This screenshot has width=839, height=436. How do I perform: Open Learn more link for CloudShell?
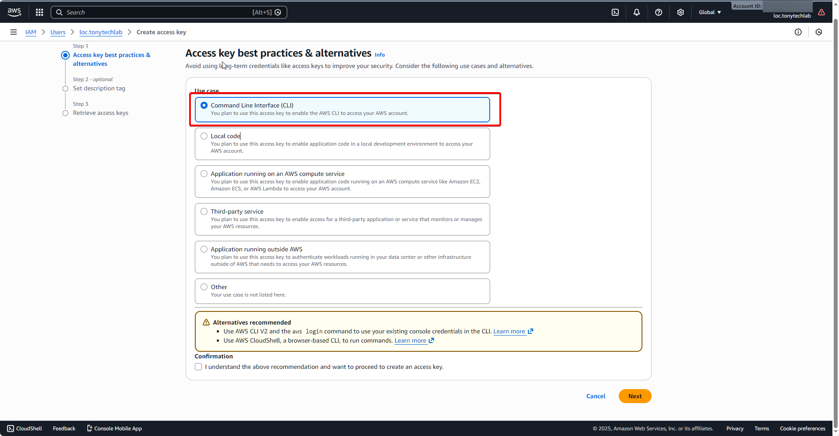point(410,340)
